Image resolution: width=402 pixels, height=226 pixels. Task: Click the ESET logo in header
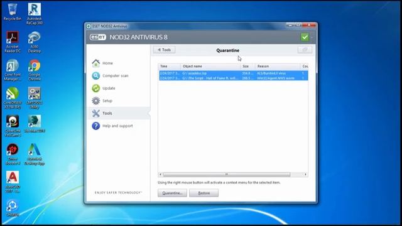point(98,37)
